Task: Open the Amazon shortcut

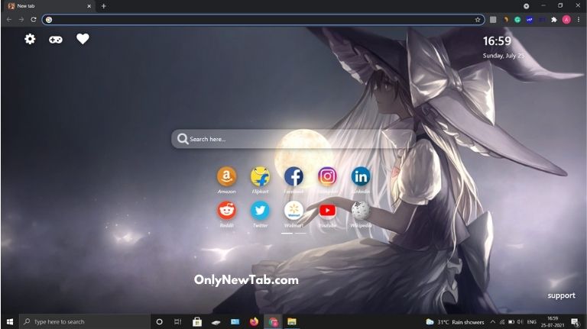Action: tap(226, 176)
